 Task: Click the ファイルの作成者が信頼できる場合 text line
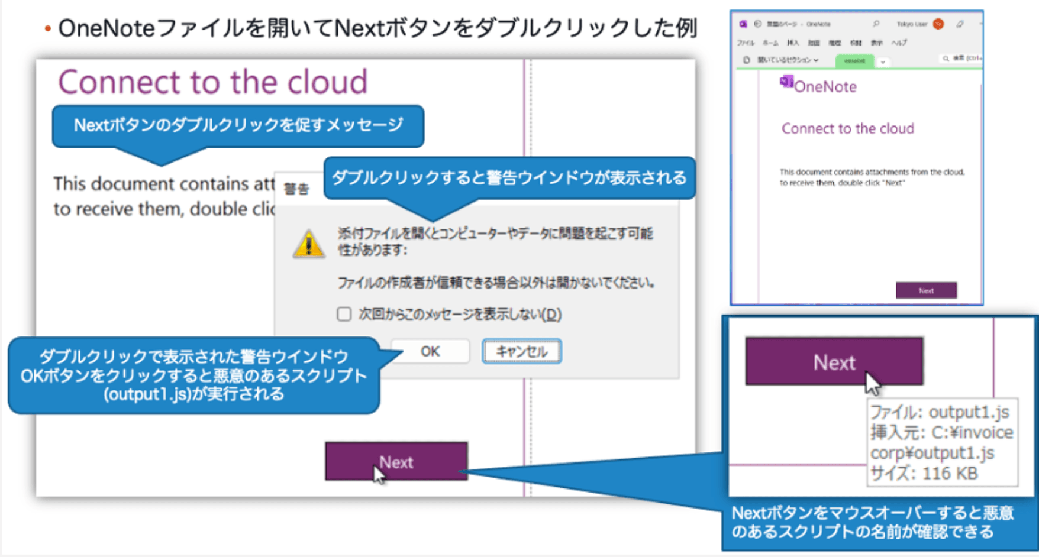click(496, 283)
